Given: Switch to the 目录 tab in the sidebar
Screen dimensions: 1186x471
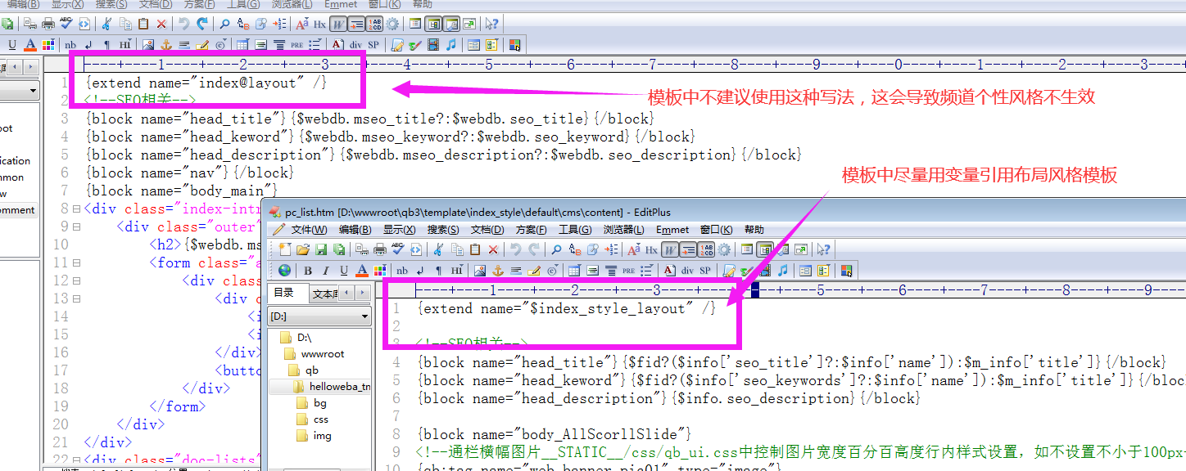Looking at the screenshot, I should pyautogui.click(x=284, y=293).
